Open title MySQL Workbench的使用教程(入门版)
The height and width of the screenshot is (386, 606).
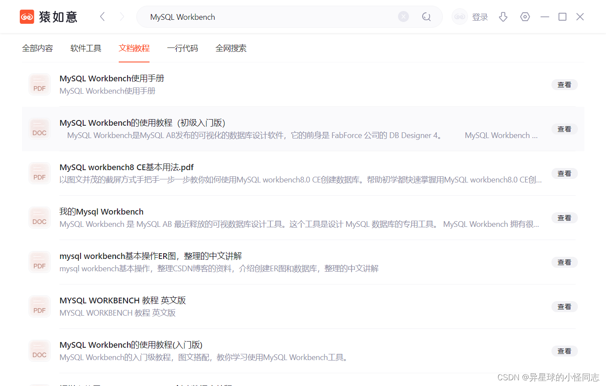(x=131, y=345)
